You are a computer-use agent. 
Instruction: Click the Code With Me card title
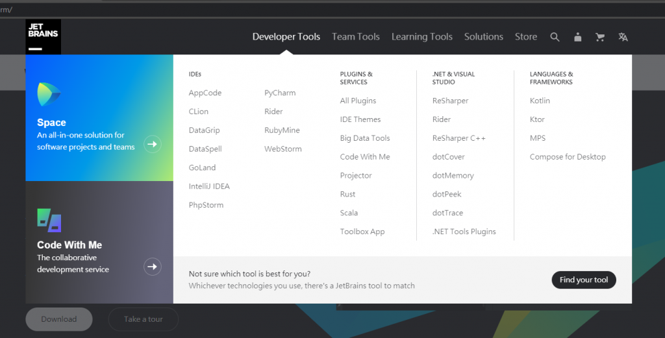click(69, 245)
